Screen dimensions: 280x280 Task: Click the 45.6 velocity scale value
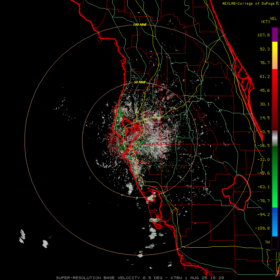[x=265, y=90]
